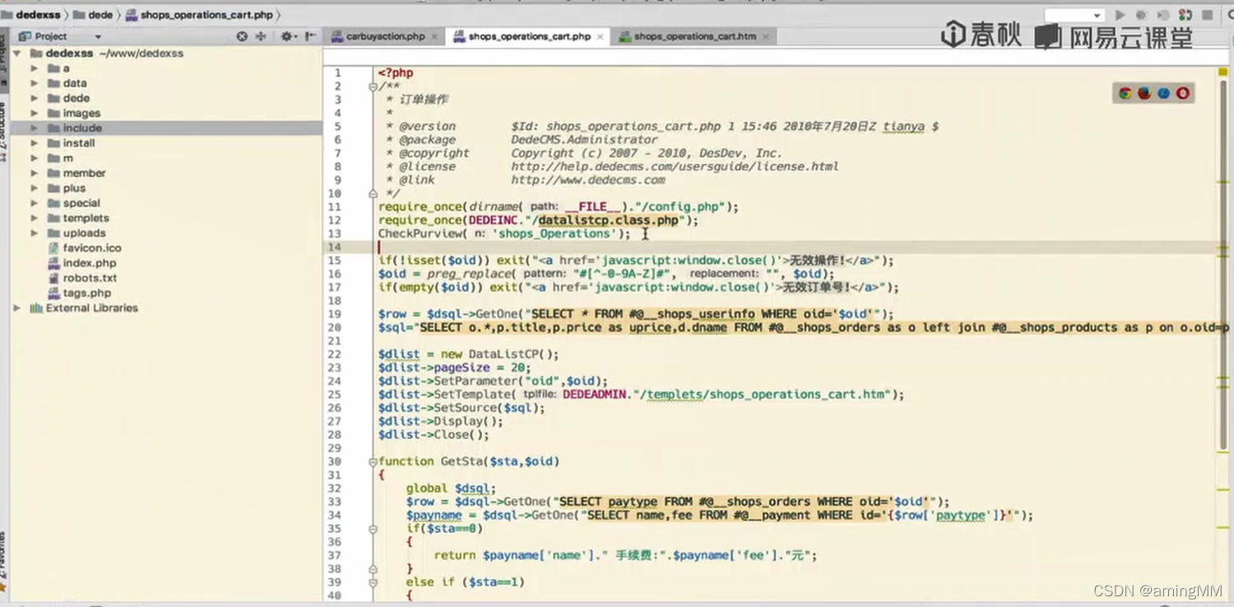
Task: Start debugging with the bug icon
Action: point(1142,15)
